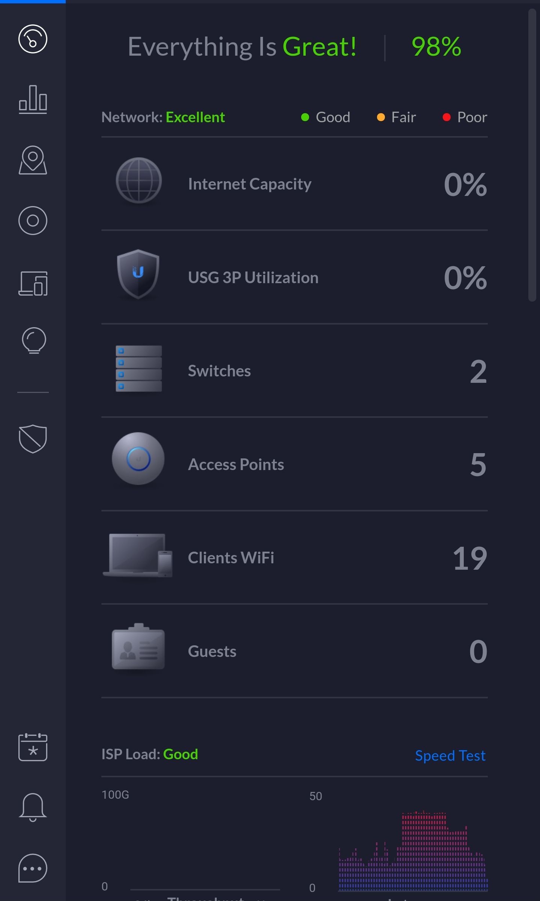This screenshot has height=901, width=540.
Task: Open the live chat bubble icon
Action: pyautogui.click(x=33, y=868)
